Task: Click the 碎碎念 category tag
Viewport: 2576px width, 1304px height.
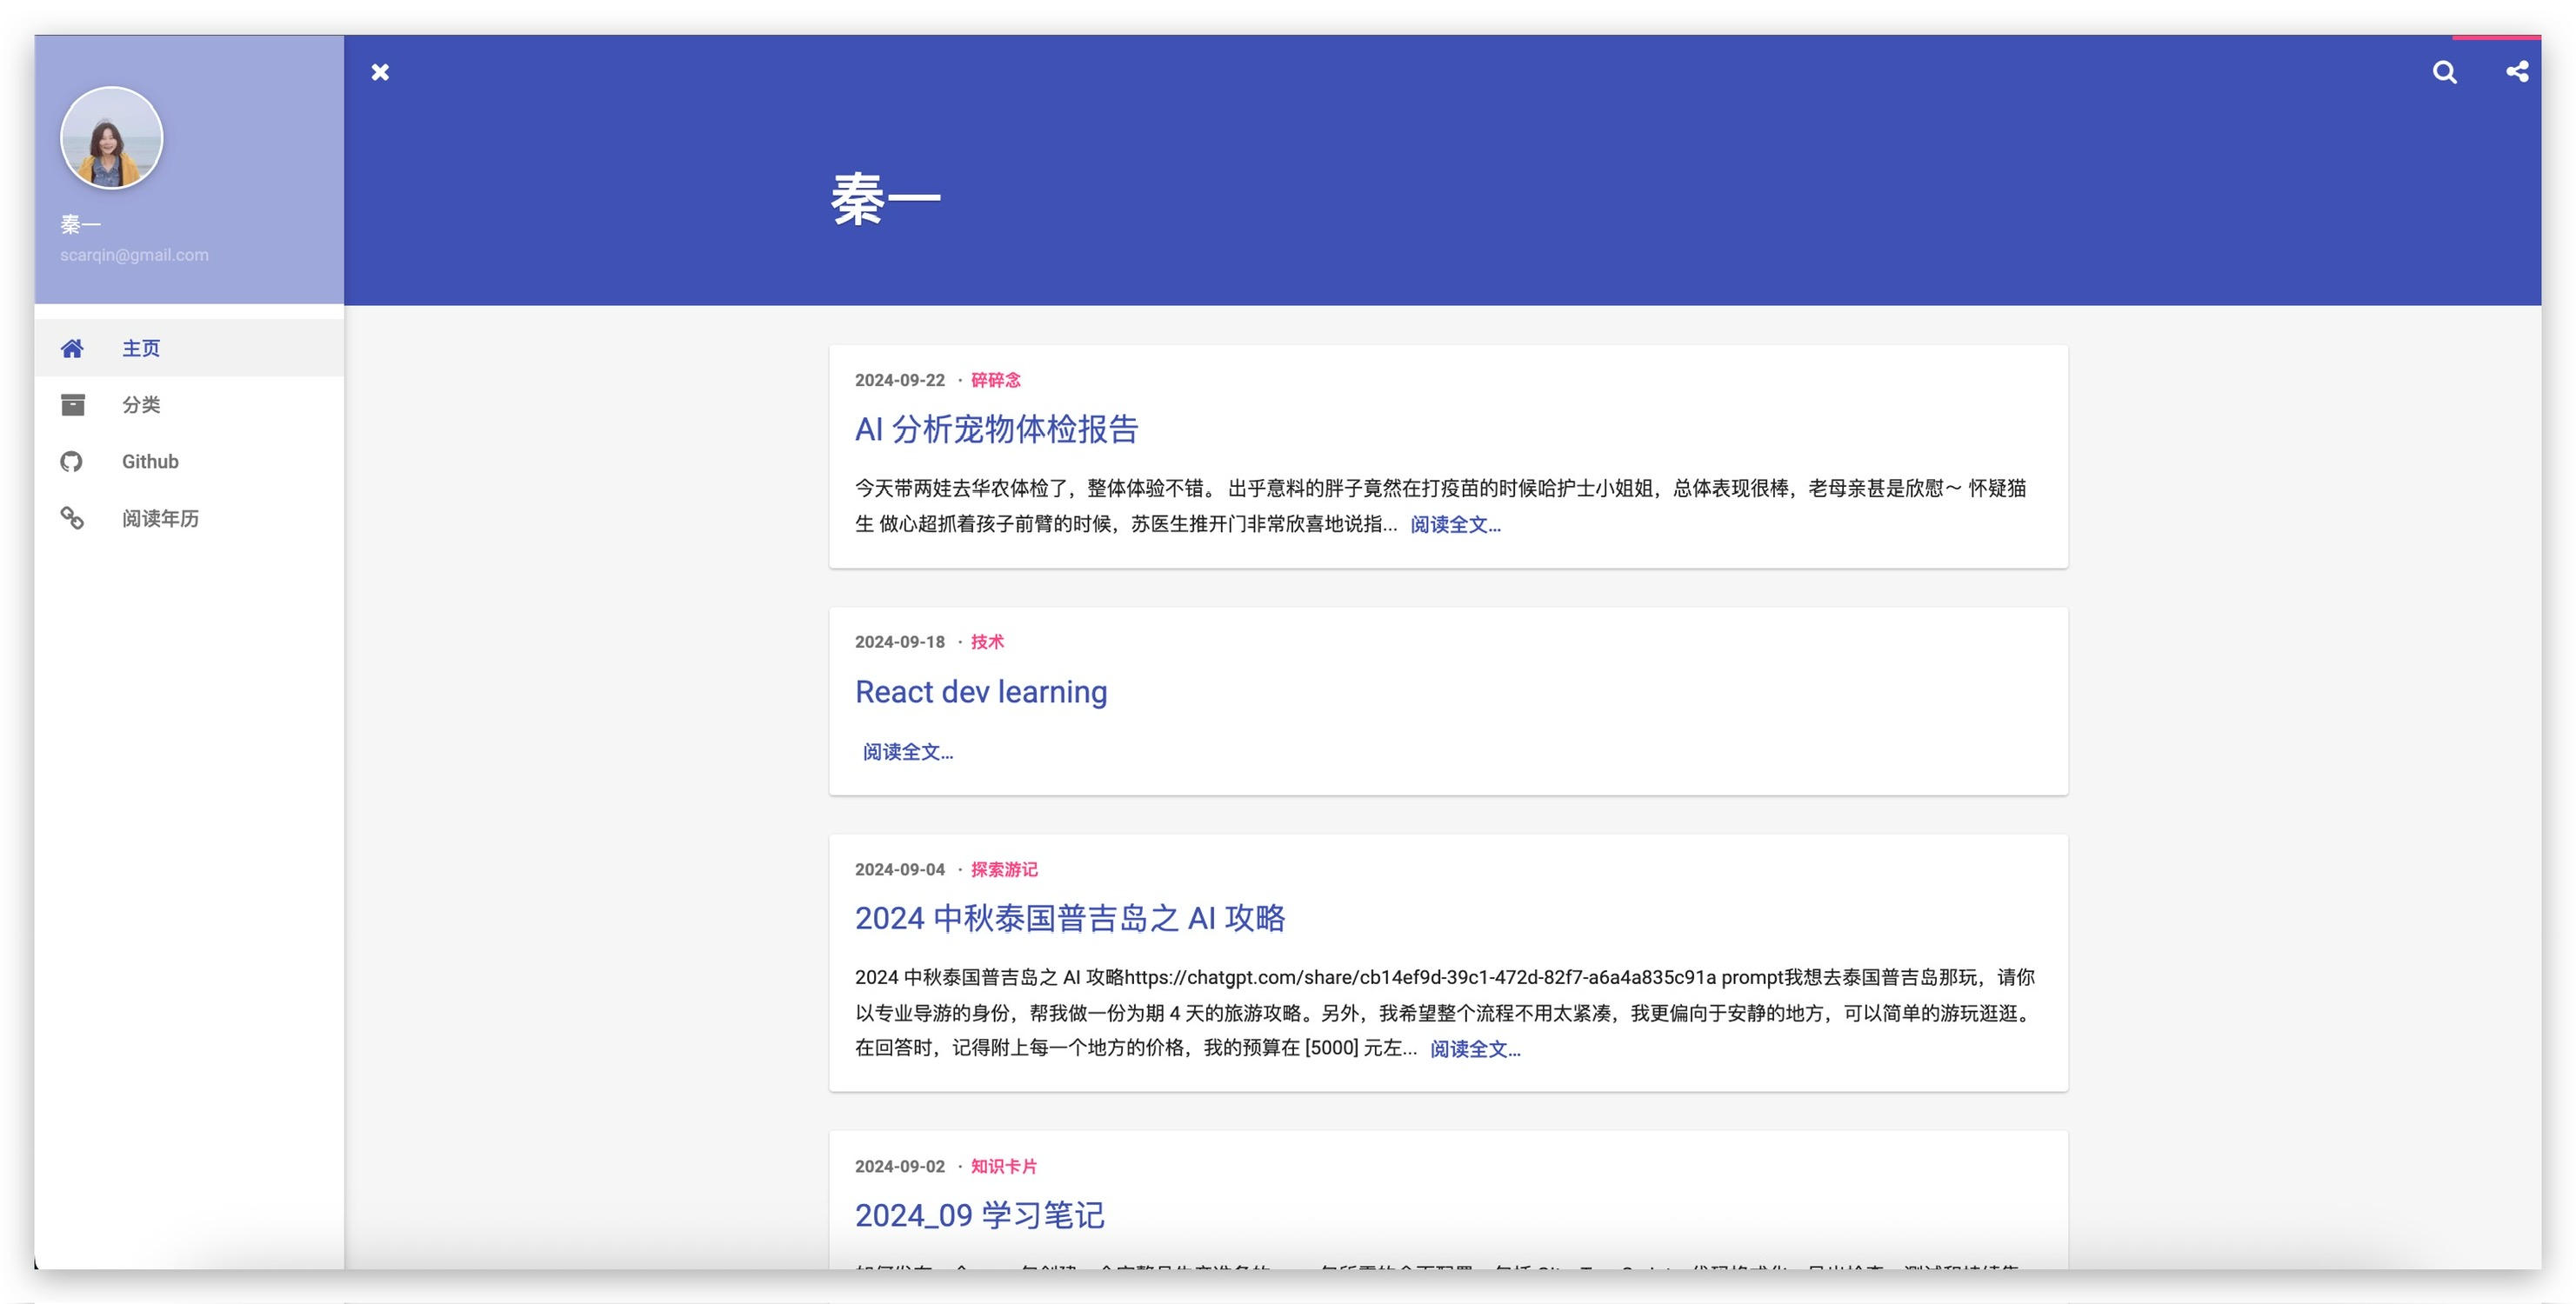Action: point(995,380)
